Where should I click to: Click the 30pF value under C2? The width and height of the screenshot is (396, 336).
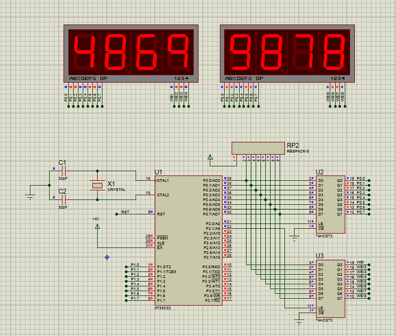point(63,207)
